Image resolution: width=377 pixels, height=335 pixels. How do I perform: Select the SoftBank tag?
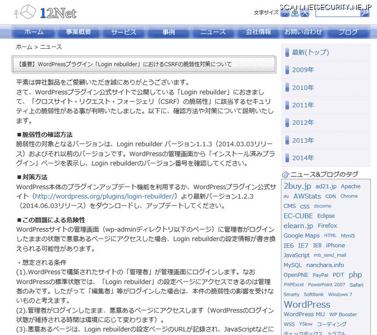pos(313,294)
